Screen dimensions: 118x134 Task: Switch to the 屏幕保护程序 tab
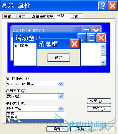pos(43,16)
